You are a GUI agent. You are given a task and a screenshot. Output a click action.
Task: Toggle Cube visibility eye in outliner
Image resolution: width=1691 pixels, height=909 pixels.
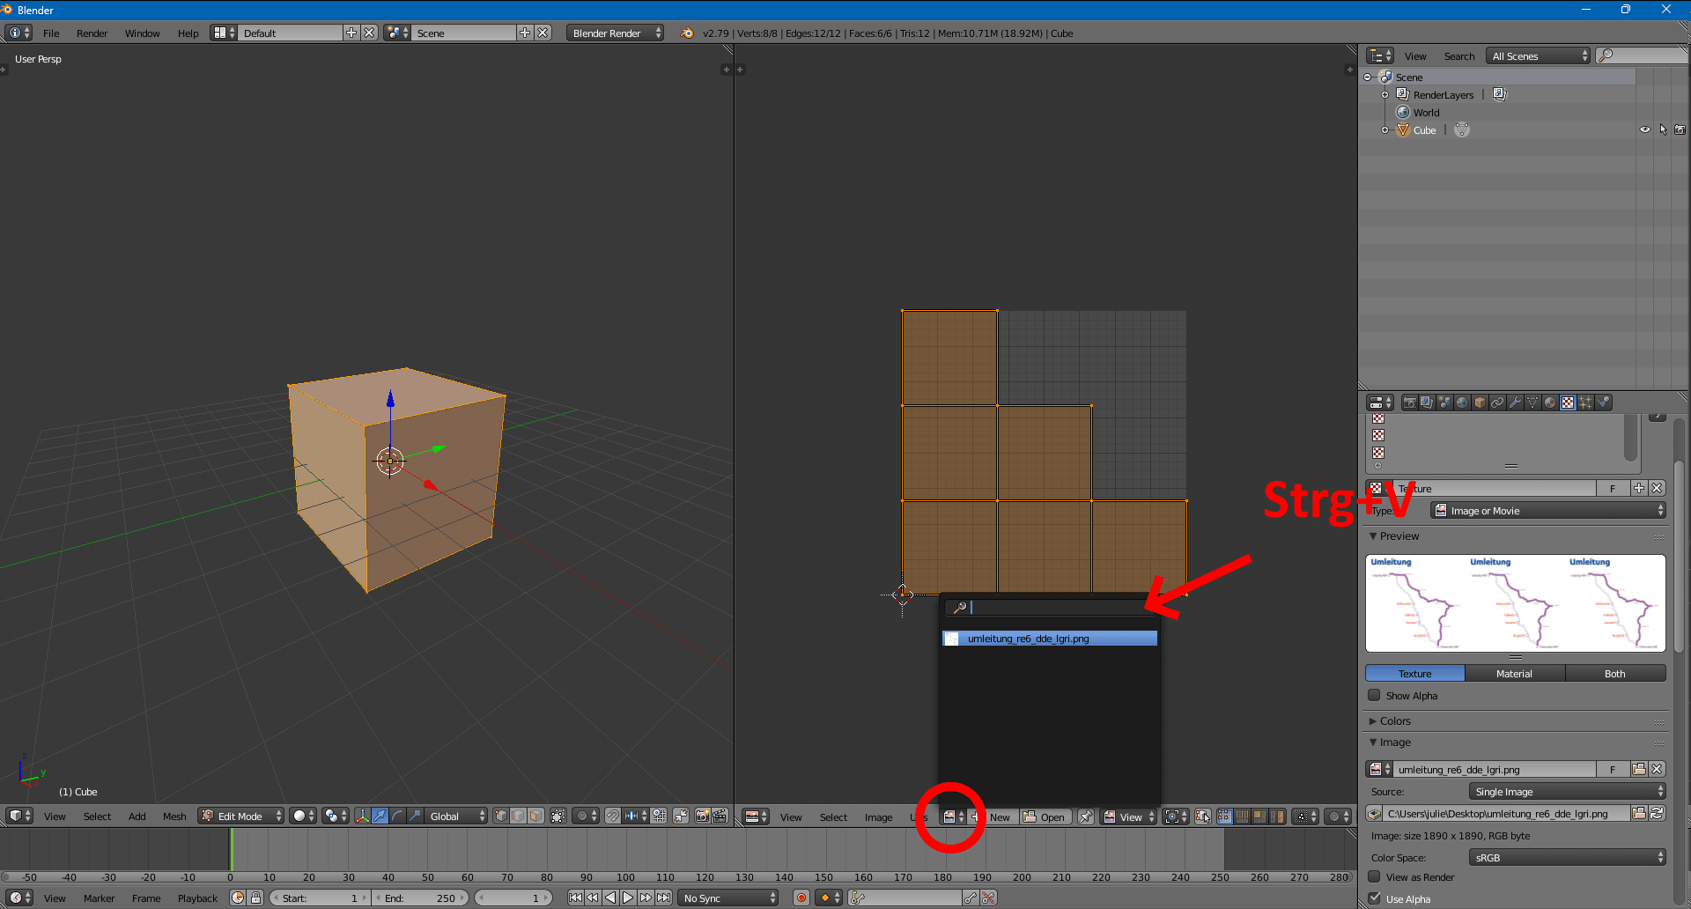pyautogui.click(x=1644, y=129)
